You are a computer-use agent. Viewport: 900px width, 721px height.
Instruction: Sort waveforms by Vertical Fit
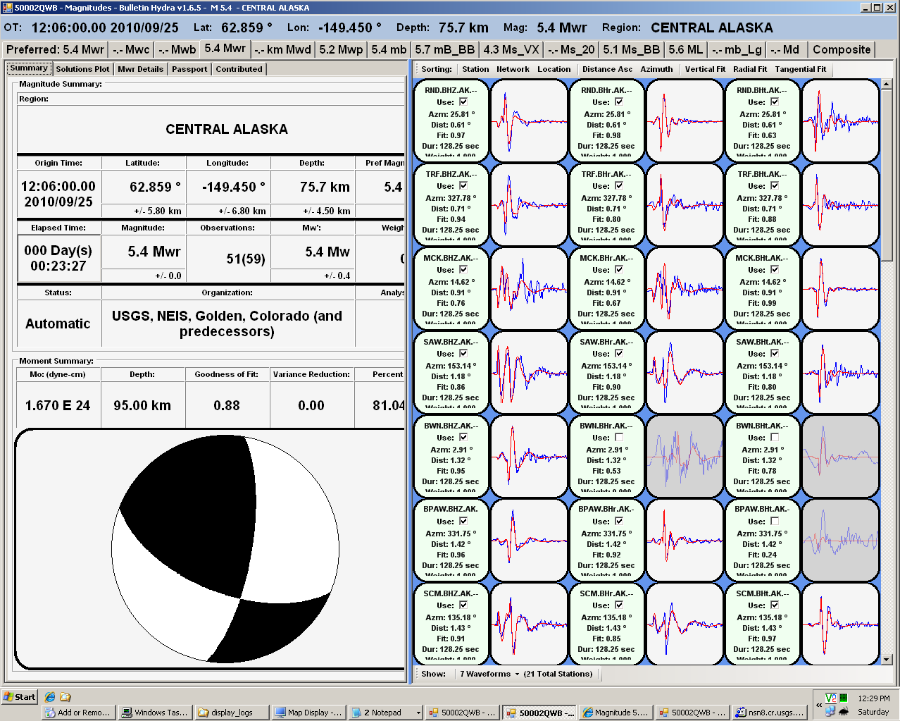pyautogui.click(x=705, y=69)
